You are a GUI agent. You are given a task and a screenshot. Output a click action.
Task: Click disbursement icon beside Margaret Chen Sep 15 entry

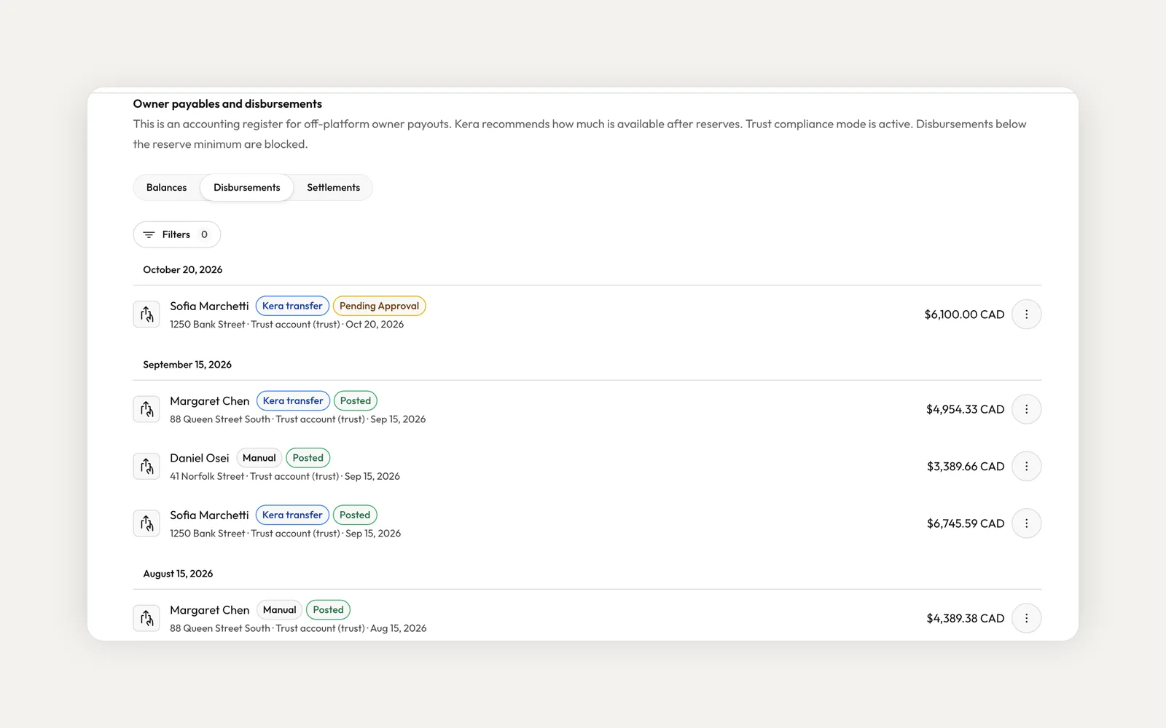point(146,409)
